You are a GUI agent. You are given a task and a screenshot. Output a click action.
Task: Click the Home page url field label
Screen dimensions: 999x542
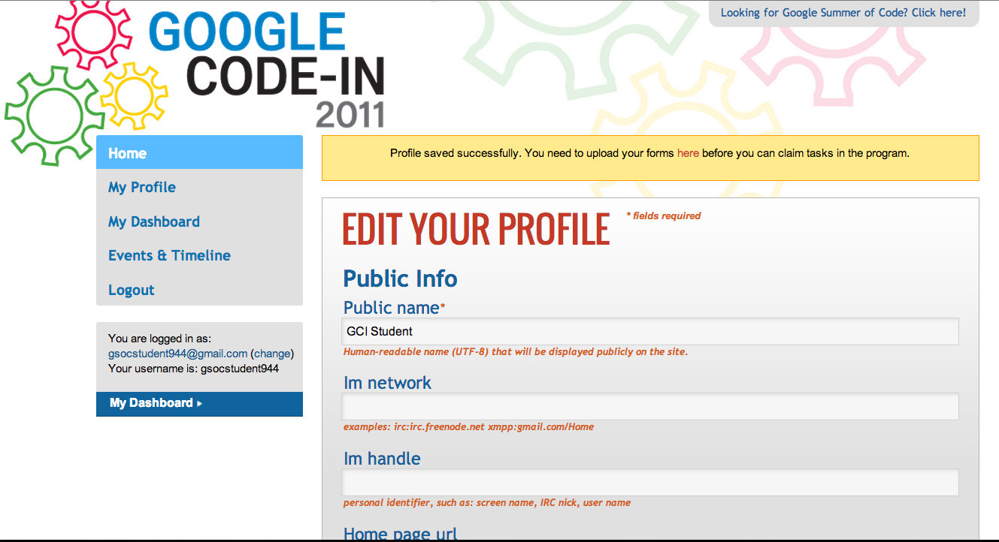(400, 534)
